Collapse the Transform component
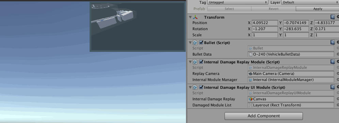This screenshot has width=339, height=123. click(190, 17)
